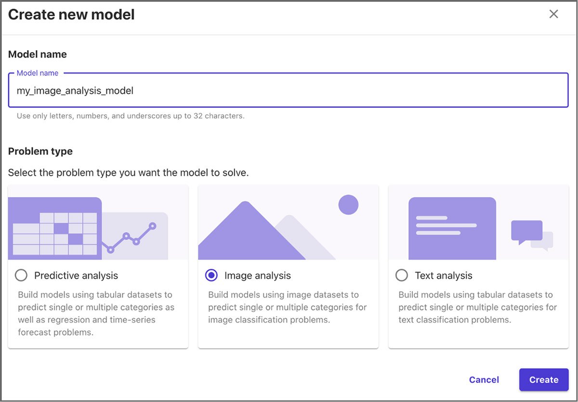Click inside the Model name input field
The image size is (578, 402).
(289, 91)
